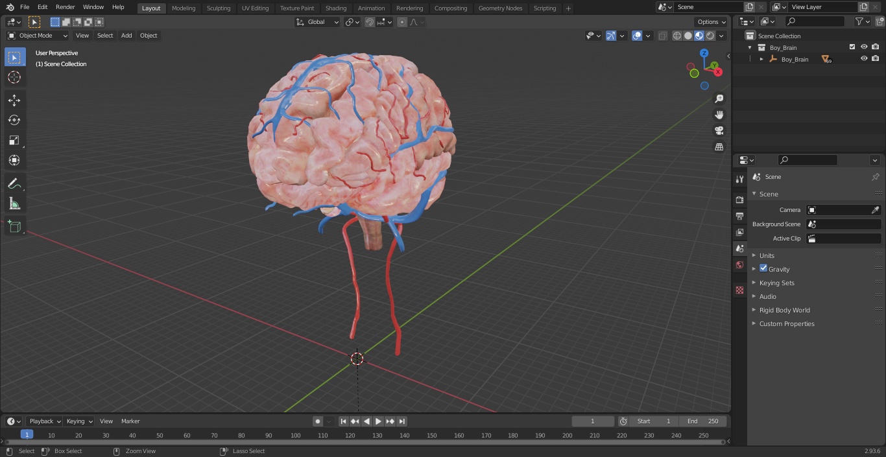Viewport: 886px width, 457px height.
Task: Jump to the end frame
Action: click(x=402, y=421)
